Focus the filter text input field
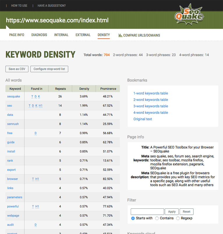The height and width of the screenshot is (234, 223). click(x=147, y=212)
